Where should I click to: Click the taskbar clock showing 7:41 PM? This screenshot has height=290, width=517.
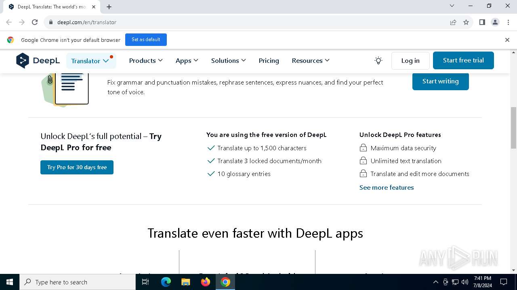(483, 282)
